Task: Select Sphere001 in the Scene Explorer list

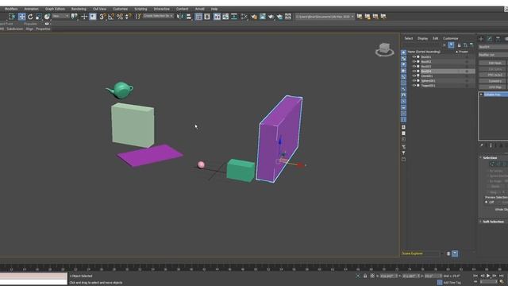Action: click(x=429, y=81)
